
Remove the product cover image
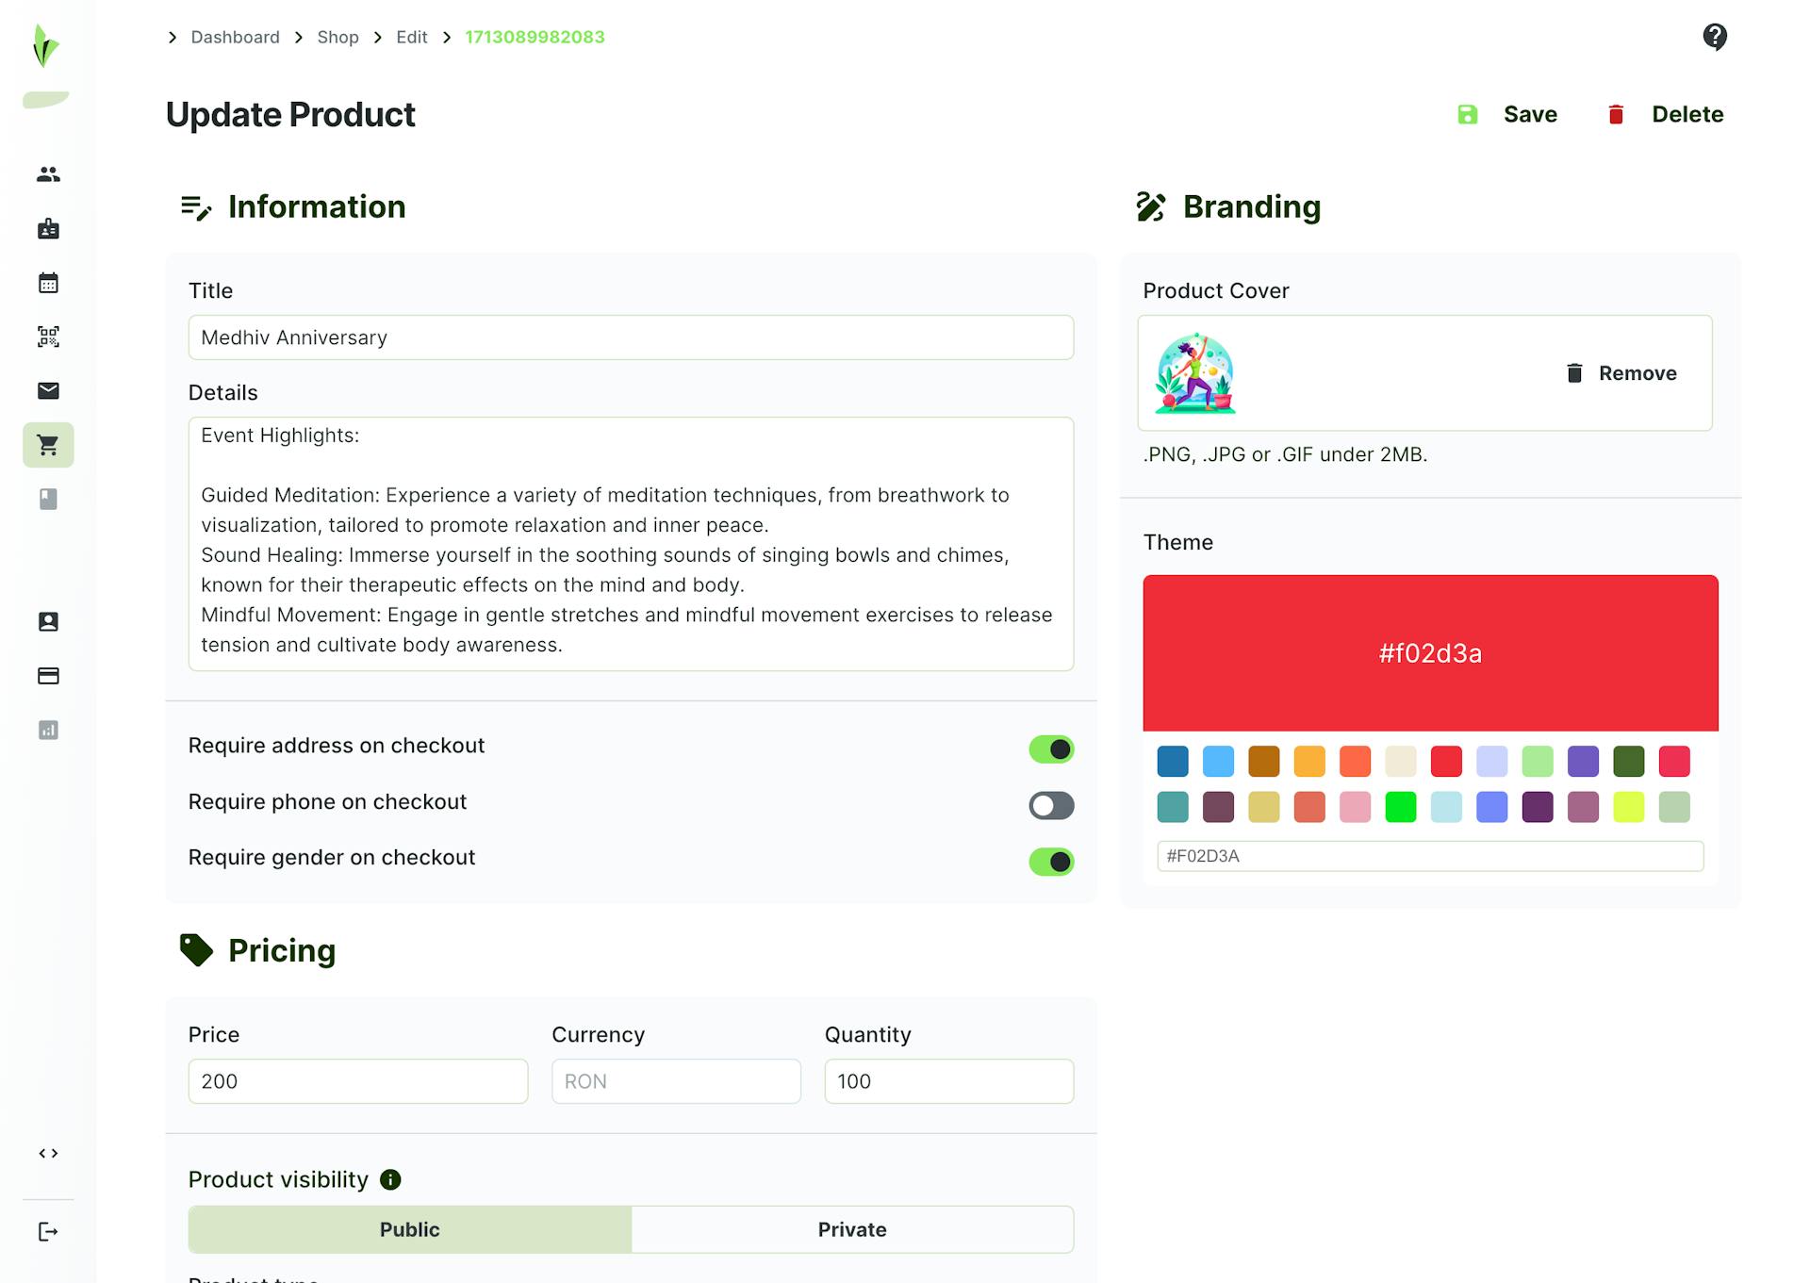[x=1621, y=373]
